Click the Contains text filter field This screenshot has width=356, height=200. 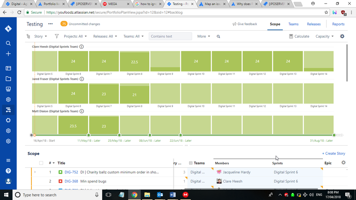(x=170, y=36)
